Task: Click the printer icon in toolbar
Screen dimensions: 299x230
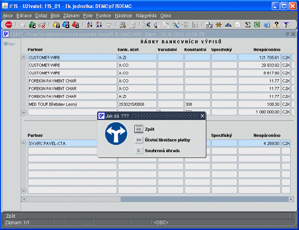Action: click(x=123, y=25)
